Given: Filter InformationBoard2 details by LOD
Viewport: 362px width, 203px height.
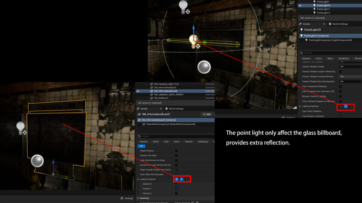Looking at the screenshot, I should tap(166, 142).
